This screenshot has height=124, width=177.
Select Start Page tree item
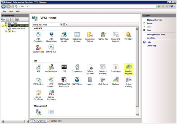[12, 23]
